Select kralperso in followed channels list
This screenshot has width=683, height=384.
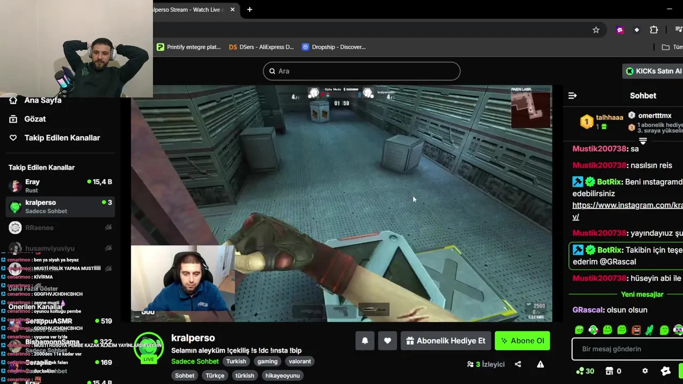(x=60, y=206)
